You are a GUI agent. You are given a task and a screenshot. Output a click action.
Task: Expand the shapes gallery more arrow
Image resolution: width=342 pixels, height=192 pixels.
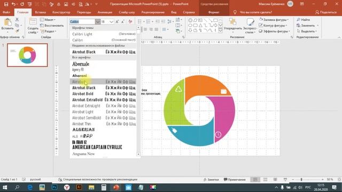pyautogui.click(x=220, y=30)
